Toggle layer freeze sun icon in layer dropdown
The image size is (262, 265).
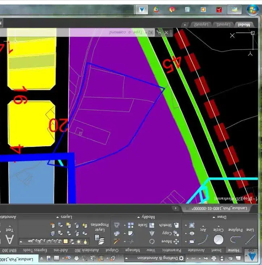coord(79,241)
